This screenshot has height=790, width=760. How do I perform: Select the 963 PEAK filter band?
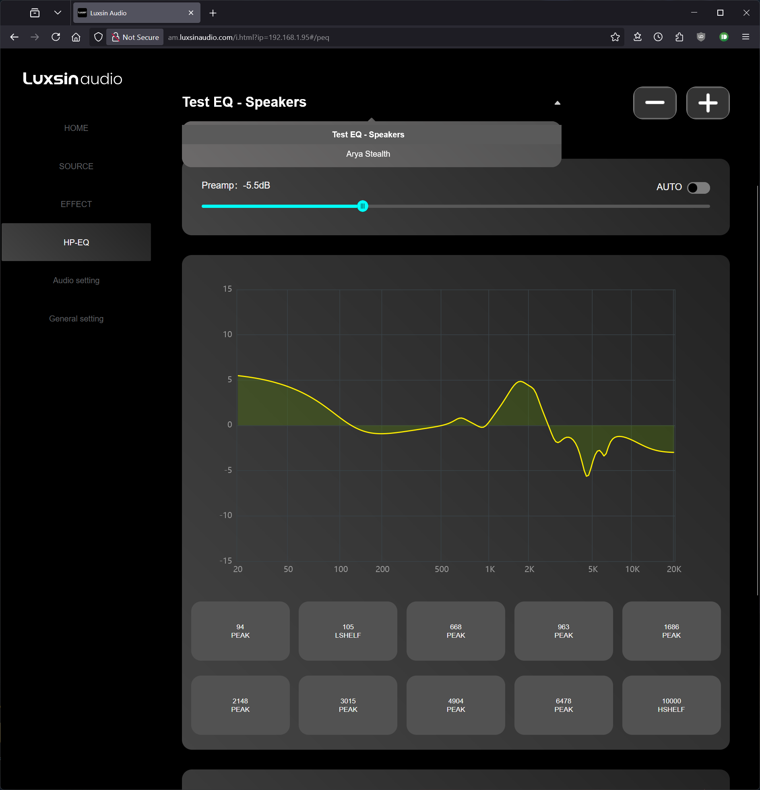[x=564, y=631]
